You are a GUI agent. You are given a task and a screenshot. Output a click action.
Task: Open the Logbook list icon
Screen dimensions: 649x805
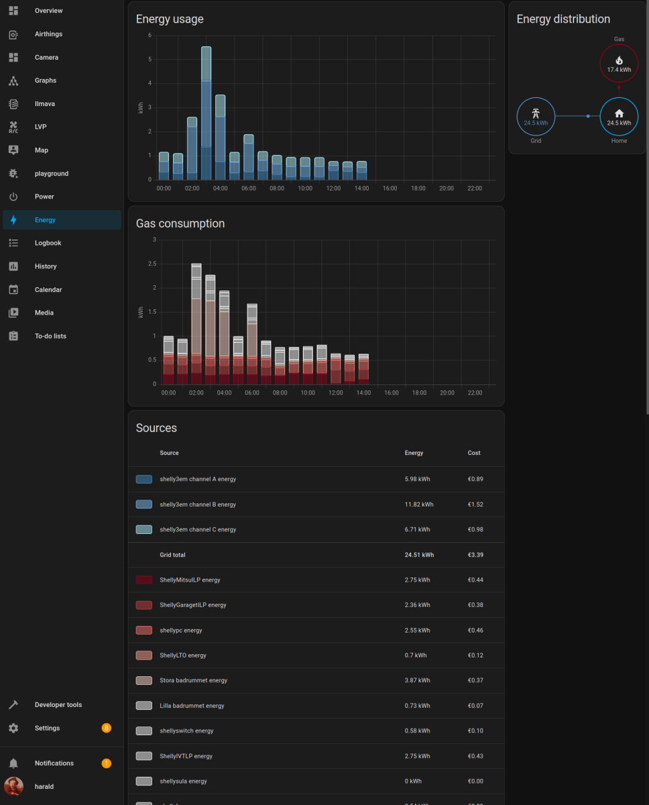[x=13, y=243]
